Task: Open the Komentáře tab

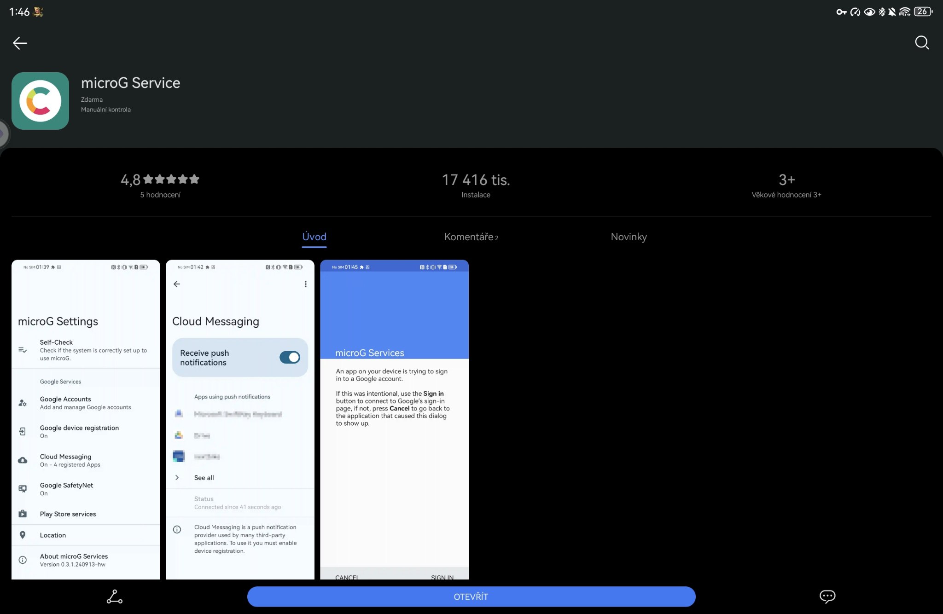Action: [471, 237]
